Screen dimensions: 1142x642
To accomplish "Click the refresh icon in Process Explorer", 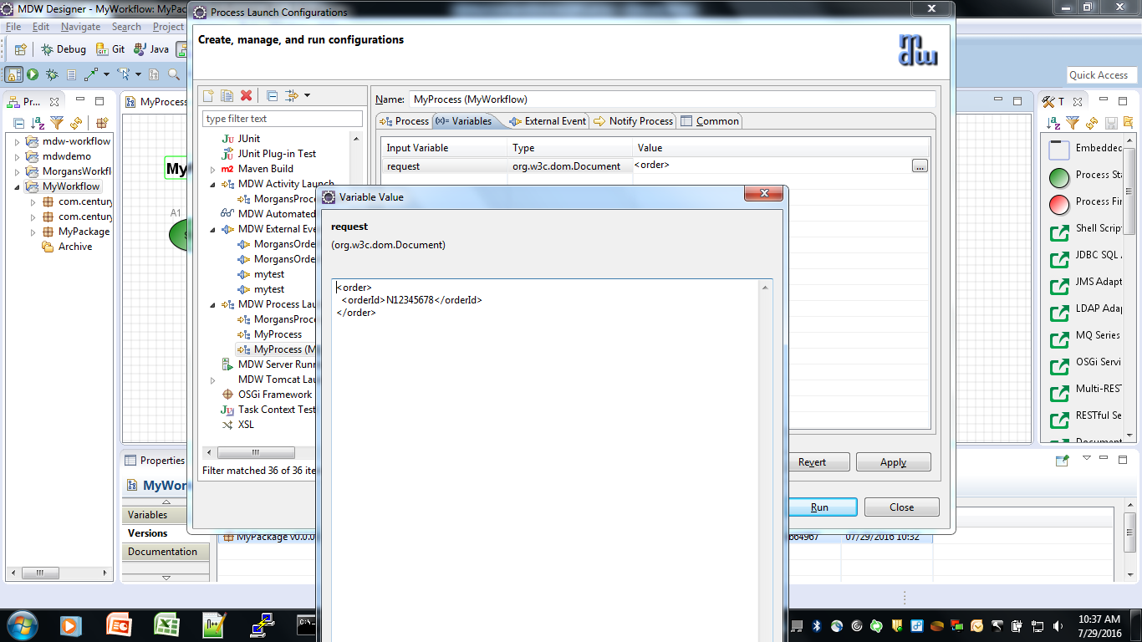I will click(x=76, y=123).
